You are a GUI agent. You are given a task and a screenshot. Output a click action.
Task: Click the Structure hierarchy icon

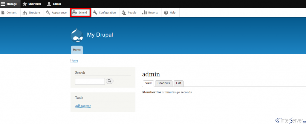(x=25, y=12)
